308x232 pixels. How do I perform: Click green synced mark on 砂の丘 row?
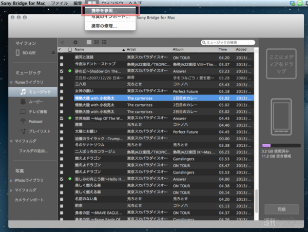point(70,71)
